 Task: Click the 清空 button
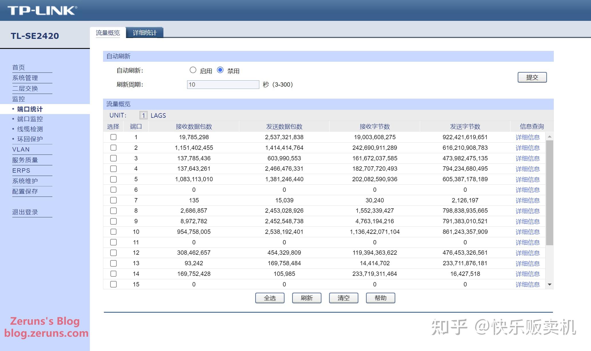click(343, 298)
